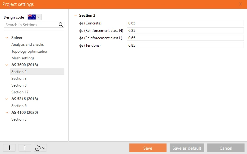
Task: Click the Section 2 panel title
Action: (87, 15)
